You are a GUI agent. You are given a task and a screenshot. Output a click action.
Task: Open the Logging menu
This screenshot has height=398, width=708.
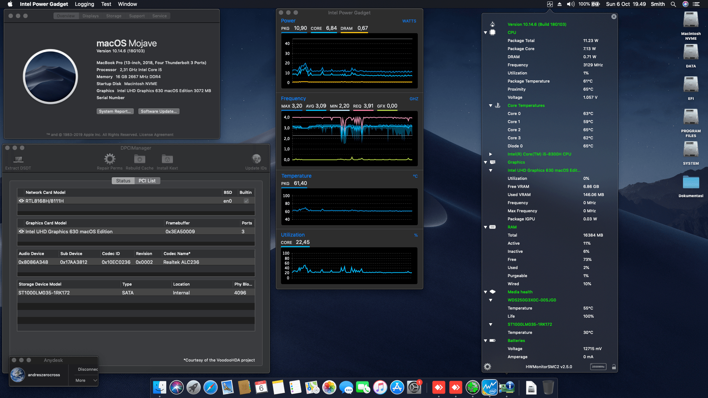(84, 4)
